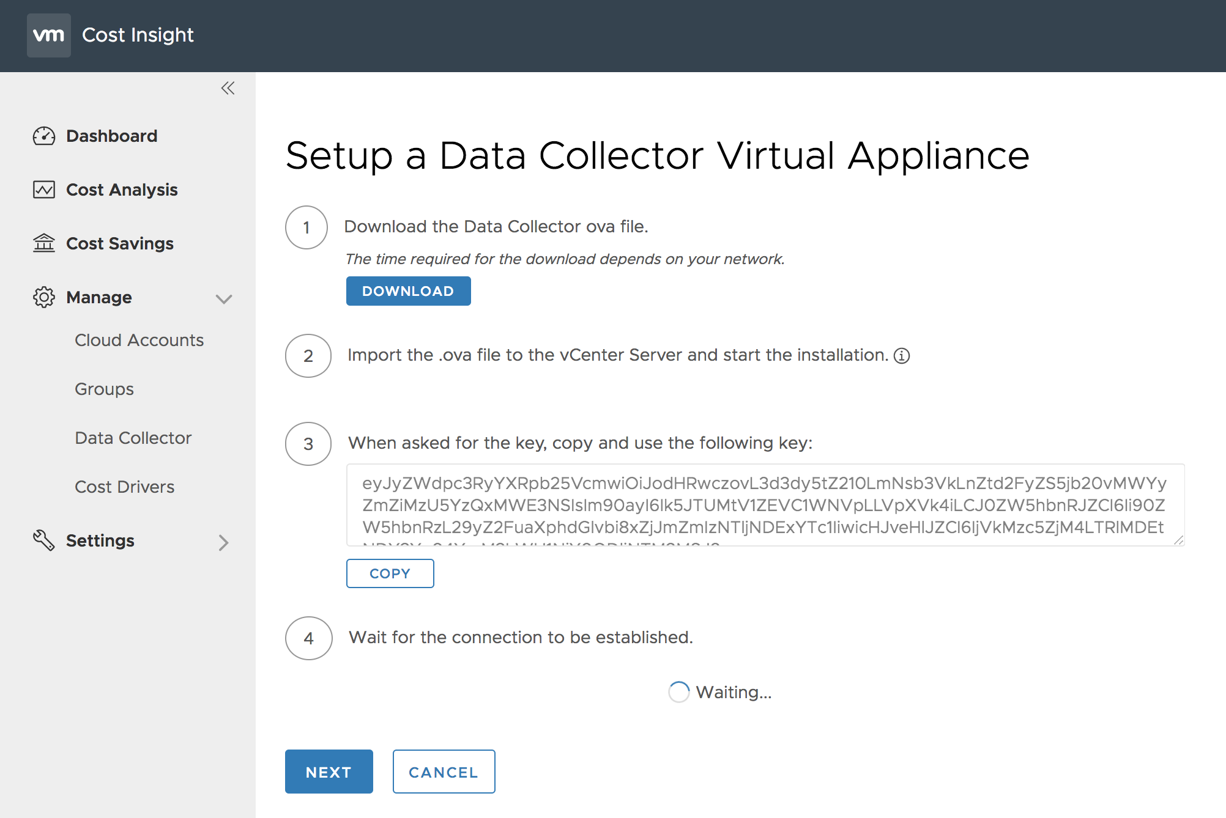Go to Cost Drivers page

click(124, 487)
